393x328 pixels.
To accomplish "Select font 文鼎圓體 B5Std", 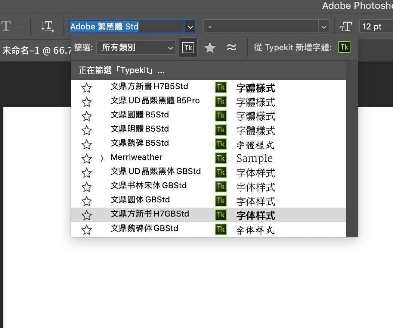I will 140,115.
